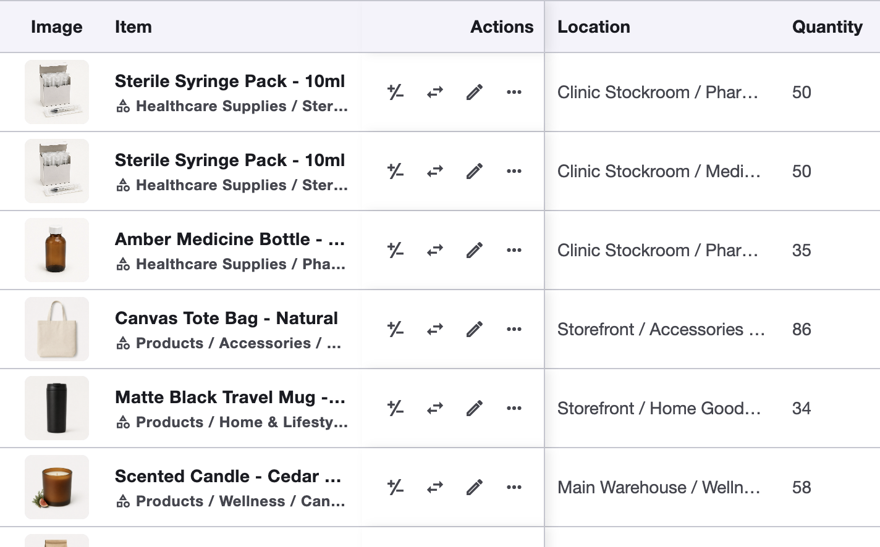Open the Scented Candle thumbnail image
This screenshot has height=547, width=880.
point(57,487)
